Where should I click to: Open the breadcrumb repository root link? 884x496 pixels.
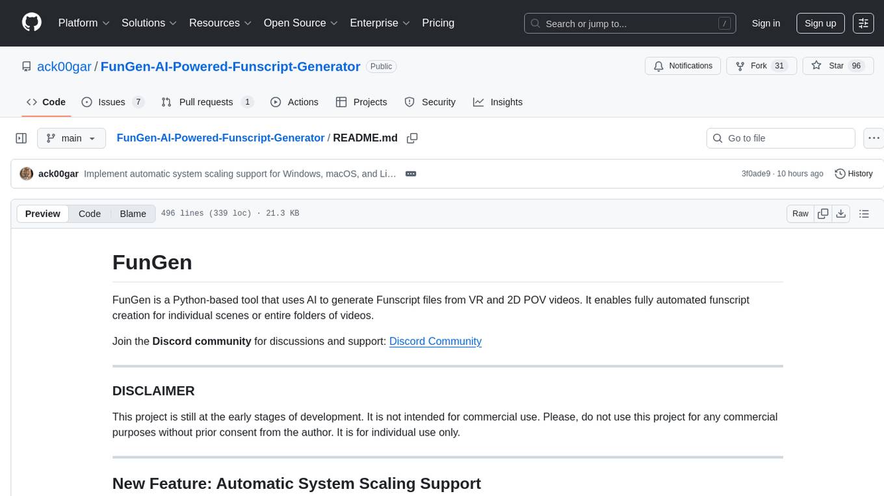point(220,138)
